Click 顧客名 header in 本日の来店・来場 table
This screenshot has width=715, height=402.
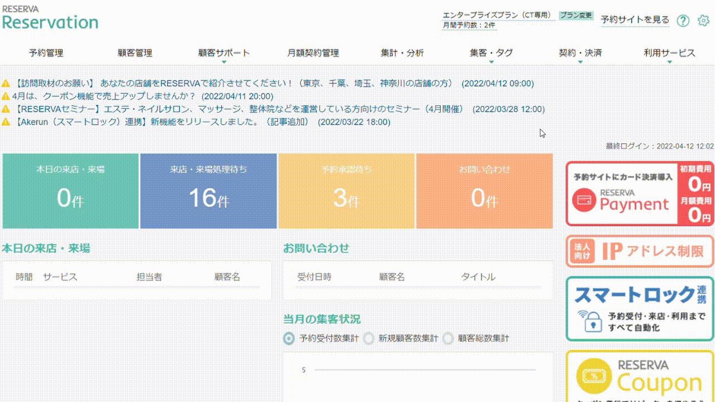227,277
